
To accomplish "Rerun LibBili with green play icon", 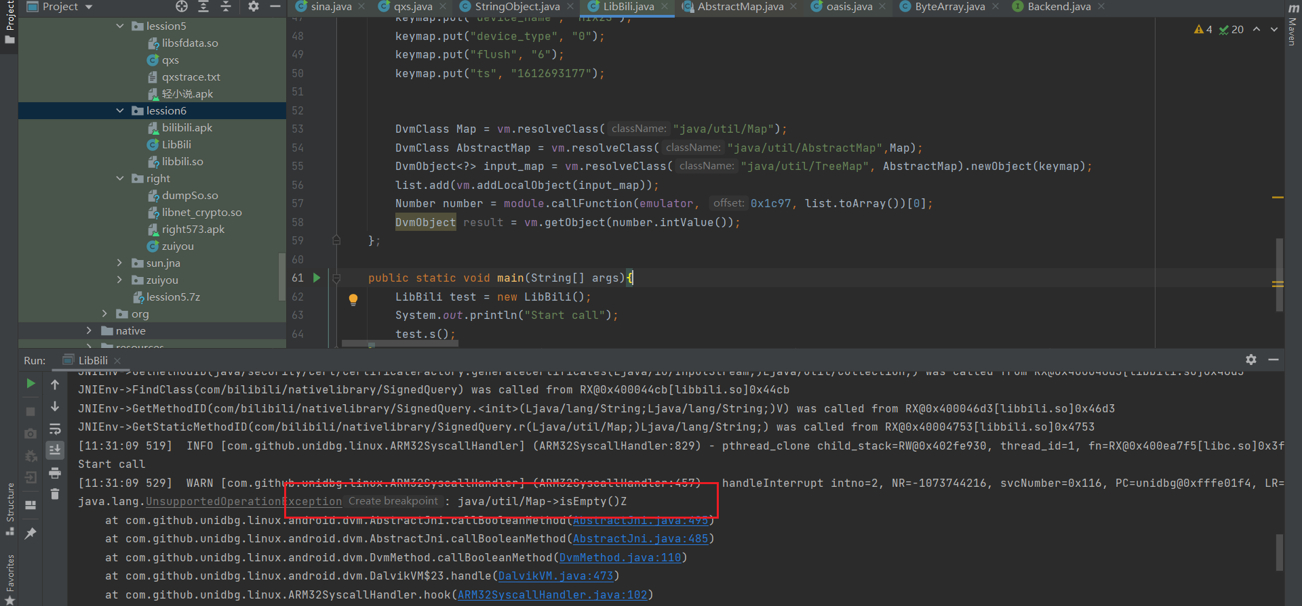I will pyautogui.click(x=31, y=383).
